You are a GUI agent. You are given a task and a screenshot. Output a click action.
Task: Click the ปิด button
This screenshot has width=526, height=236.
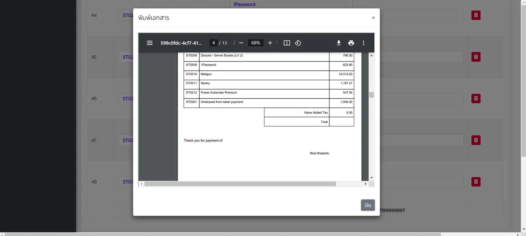coord(368,205)
